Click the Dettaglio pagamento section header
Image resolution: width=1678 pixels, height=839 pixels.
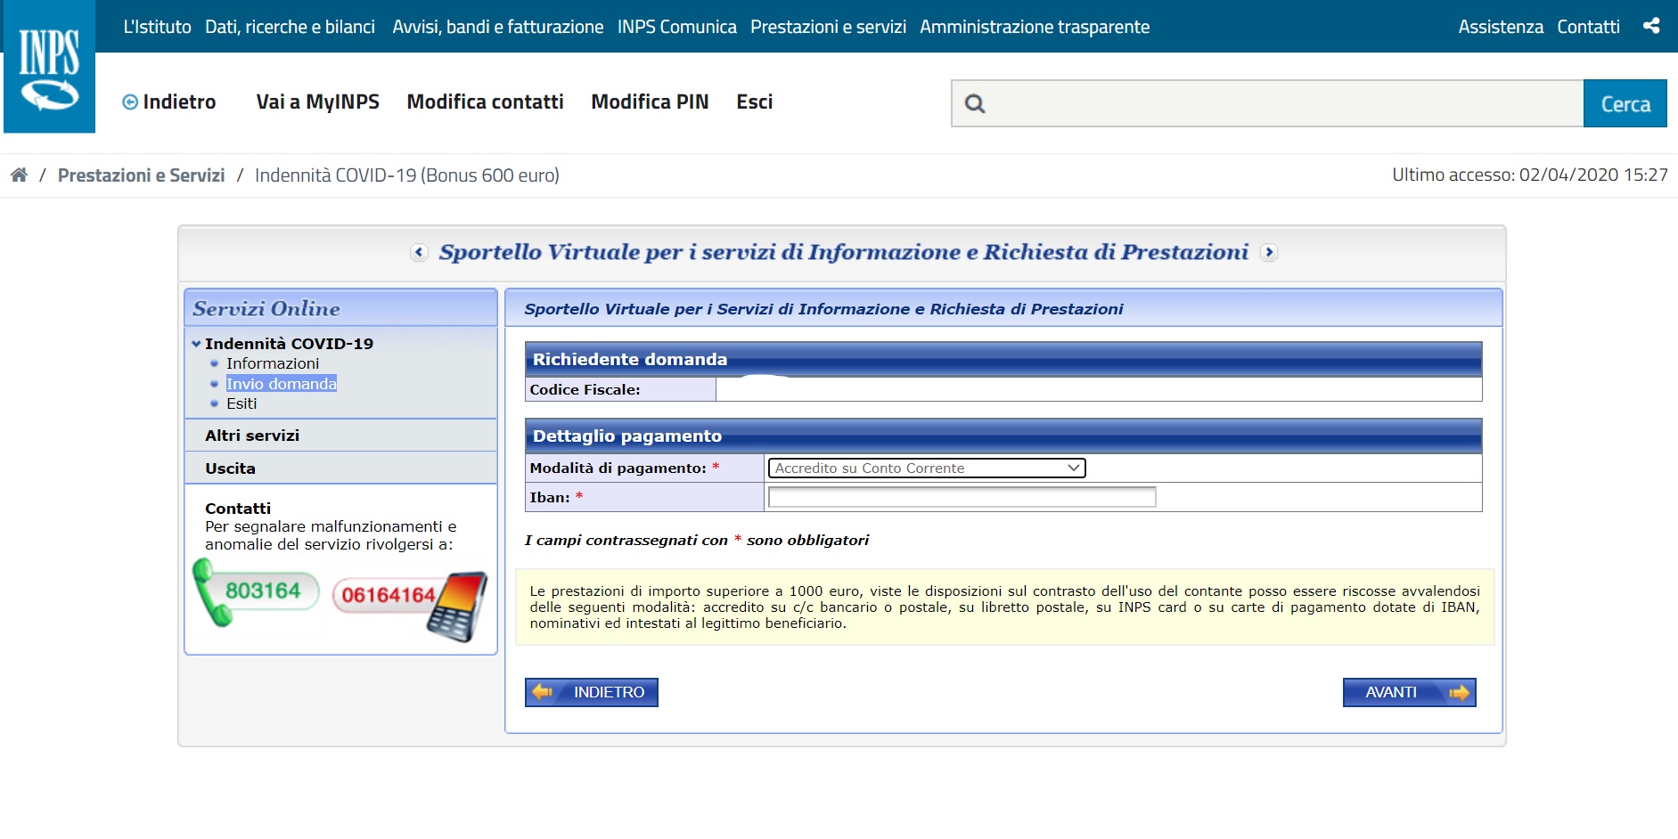[1003, 436]
